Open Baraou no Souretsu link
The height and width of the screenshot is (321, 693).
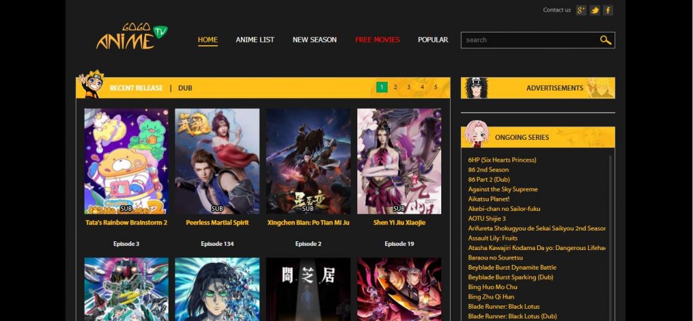(x=495, y=257)
